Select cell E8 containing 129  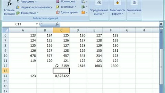(94, 45)
